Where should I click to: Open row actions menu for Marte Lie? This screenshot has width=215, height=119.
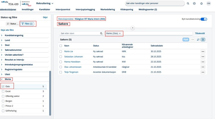pyautogui.click(x=203, y=51)
